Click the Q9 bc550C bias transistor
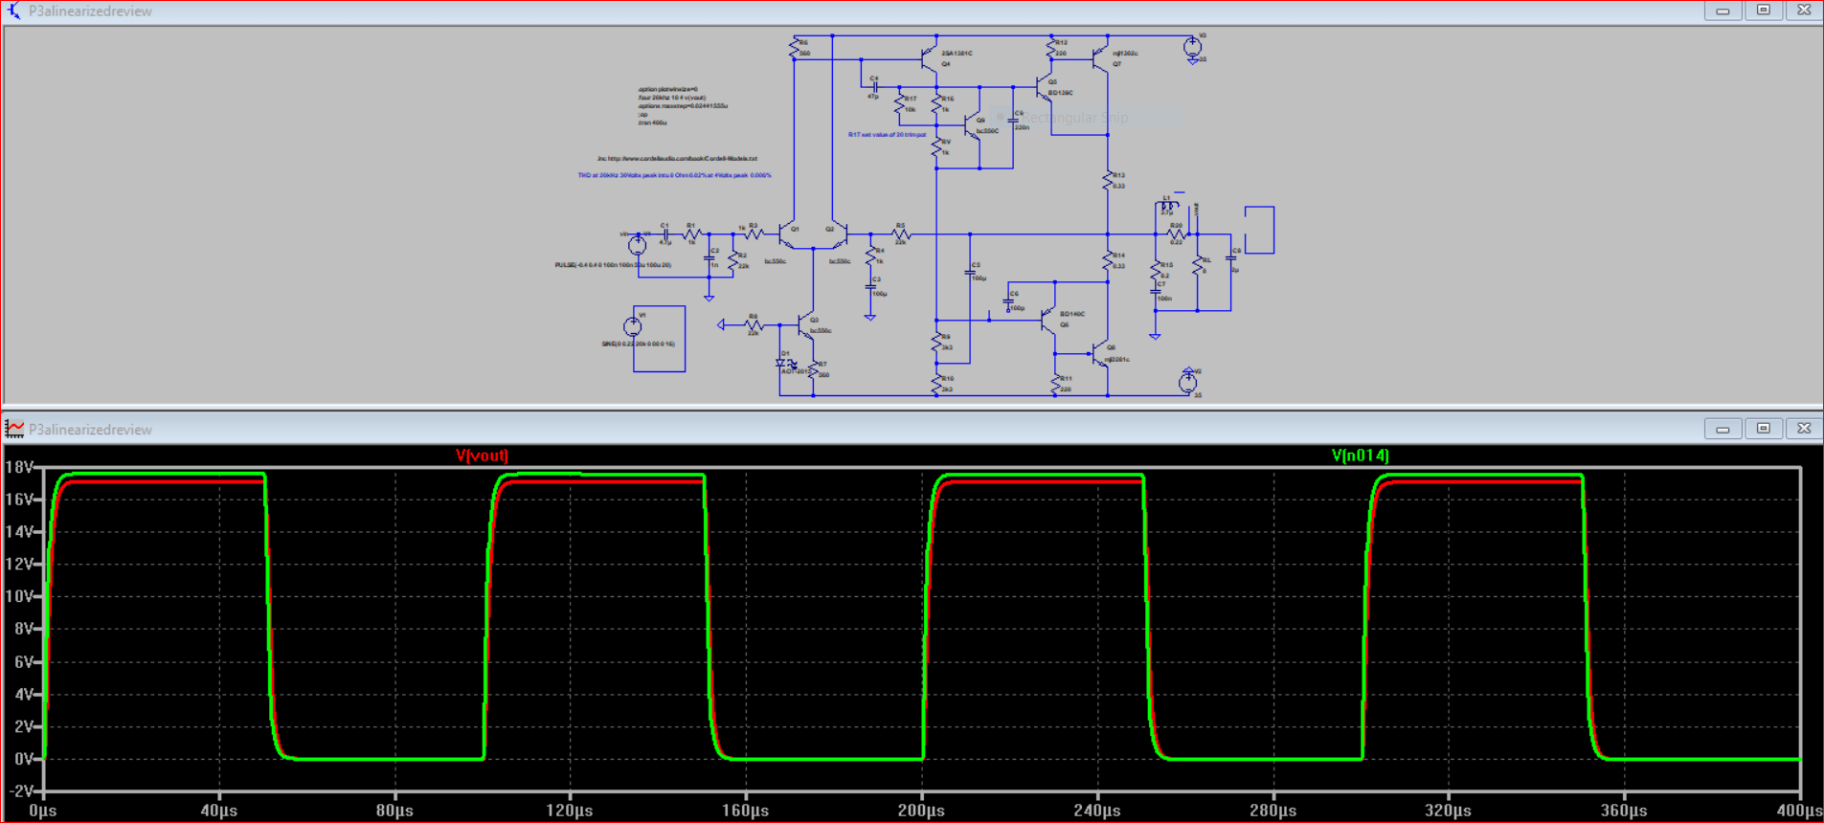 coord(972,127)
